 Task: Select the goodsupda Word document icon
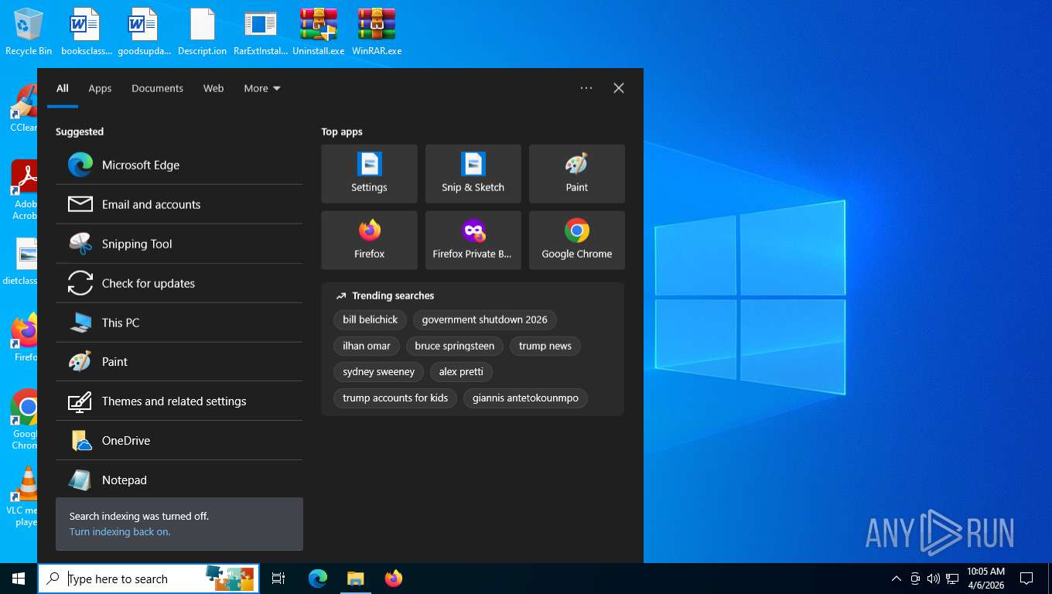[144, 32]
